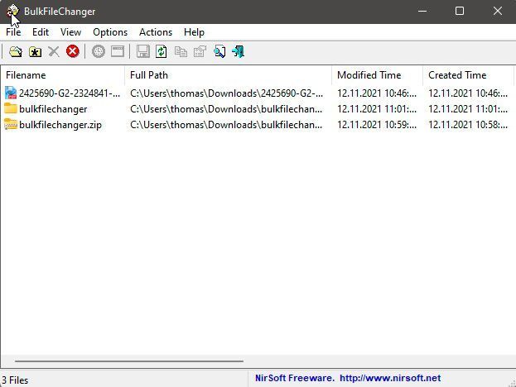This screenshot has width=516, height=387.
Task: Click the '3 Files' status bar text
Action: point(15,380)
